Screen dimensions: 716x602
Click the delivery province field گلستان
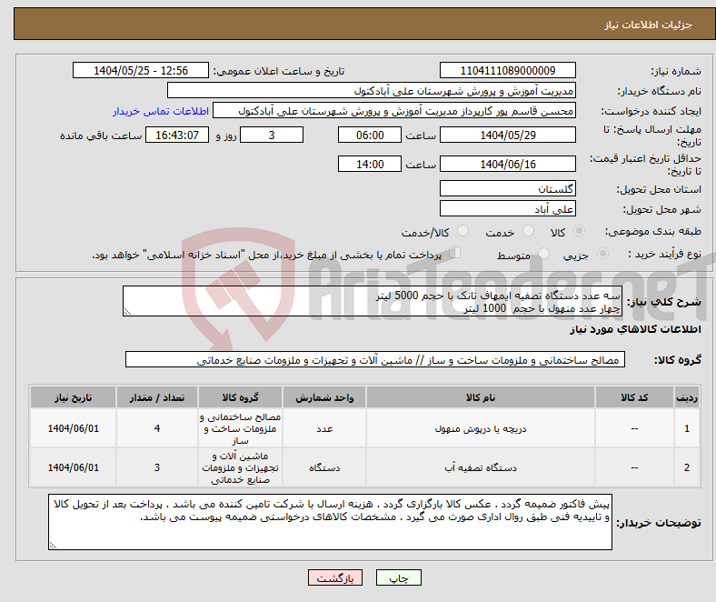[508, 188]
